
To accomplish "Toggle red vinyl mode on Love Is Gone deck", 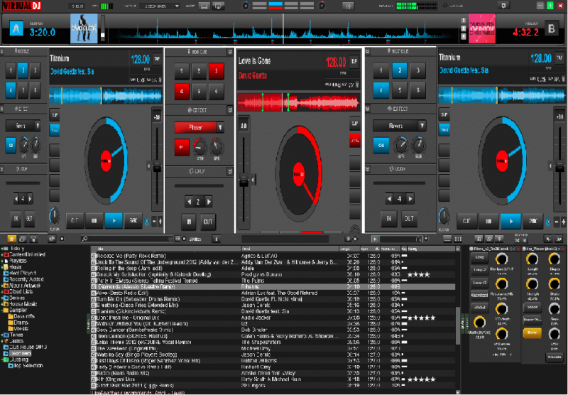I will [354, 140].
